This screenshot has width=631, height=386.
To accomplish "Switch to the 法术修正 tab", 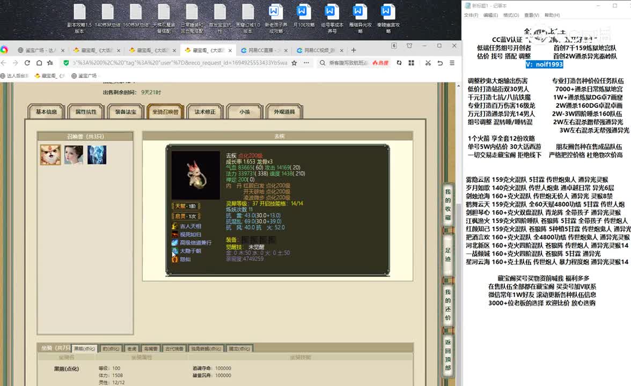I will [205, 112].
